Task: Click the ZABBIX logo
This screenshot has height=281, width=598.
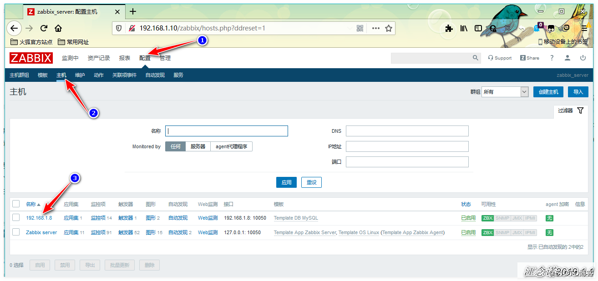Action: 31,58
